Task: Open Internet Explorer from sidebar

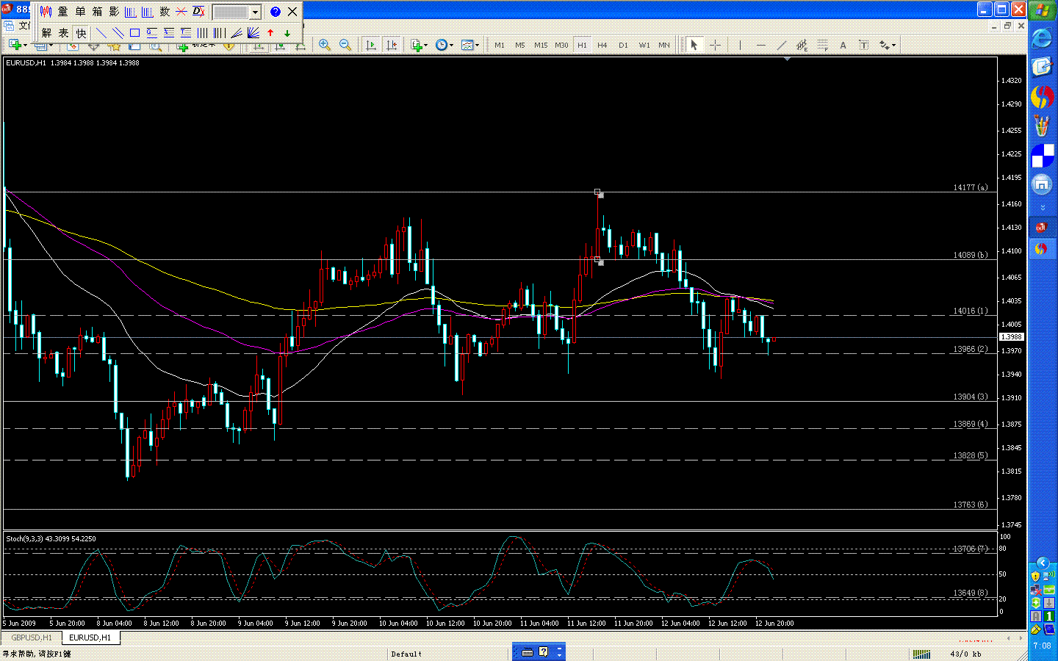Action: coord(1042,39)
